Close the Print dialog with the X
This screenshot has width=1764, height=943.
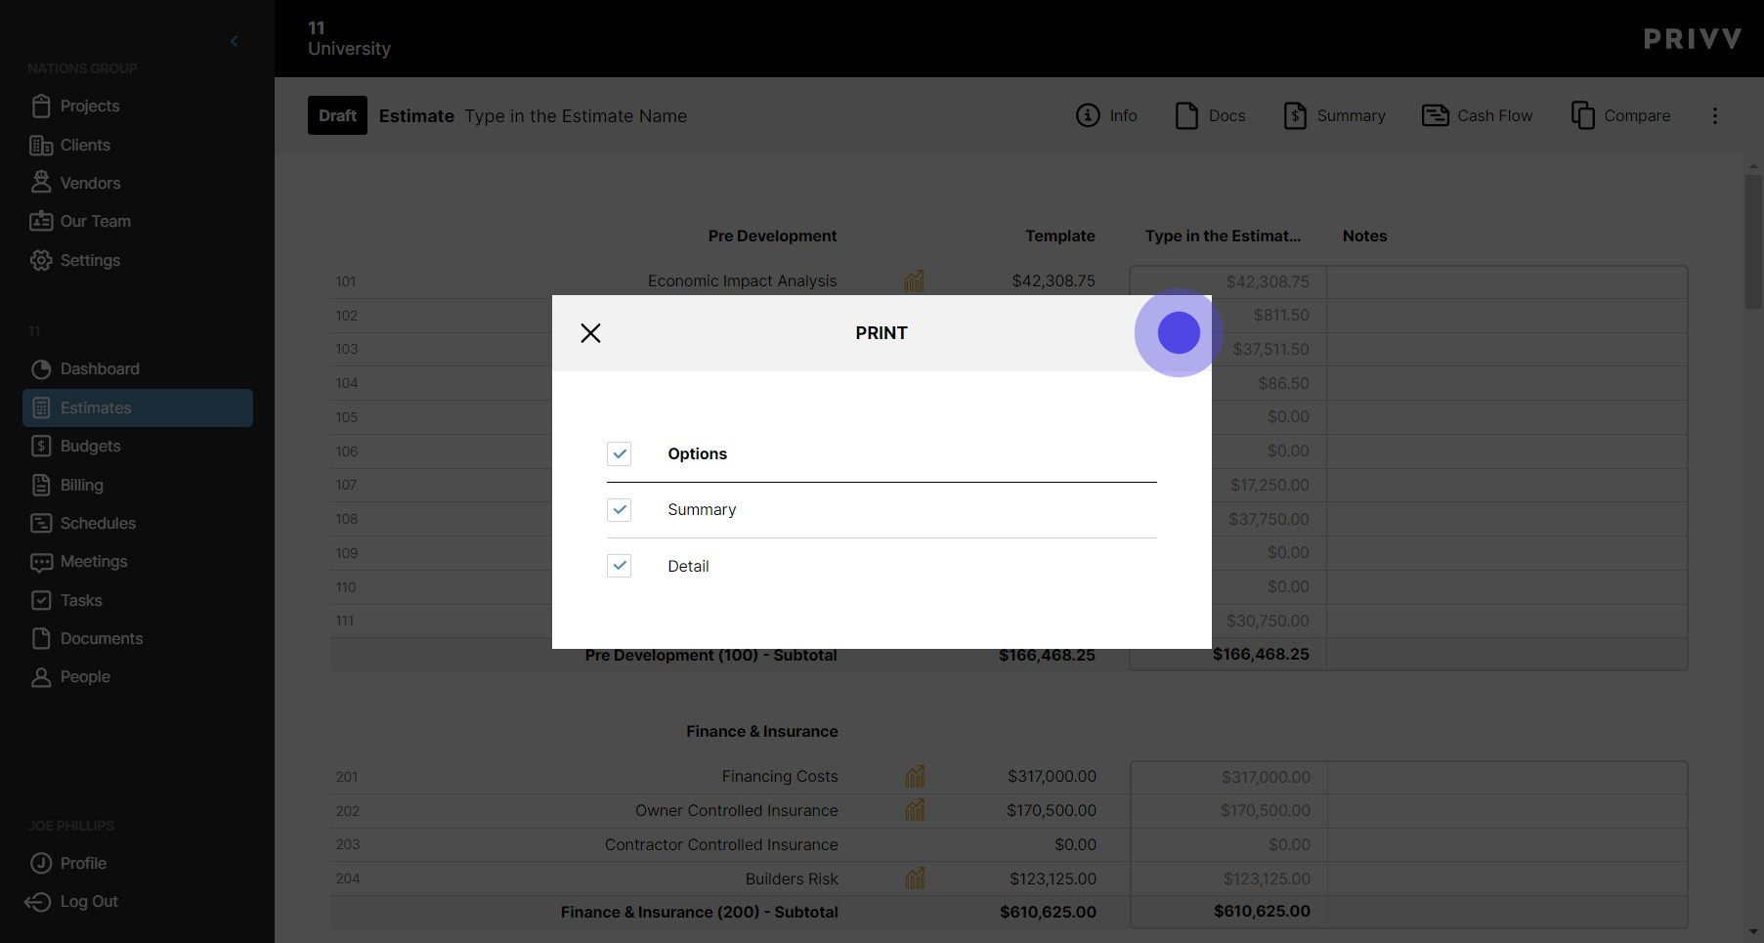pos(590,333)
